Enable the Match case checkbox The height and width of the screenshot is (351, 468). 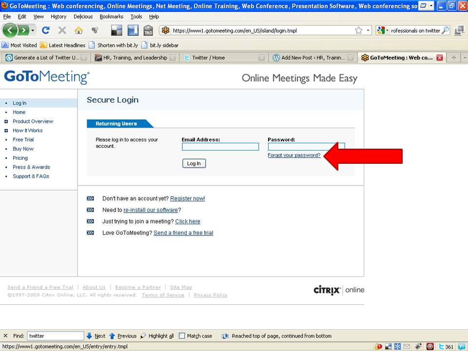click(x=182, y=336)
